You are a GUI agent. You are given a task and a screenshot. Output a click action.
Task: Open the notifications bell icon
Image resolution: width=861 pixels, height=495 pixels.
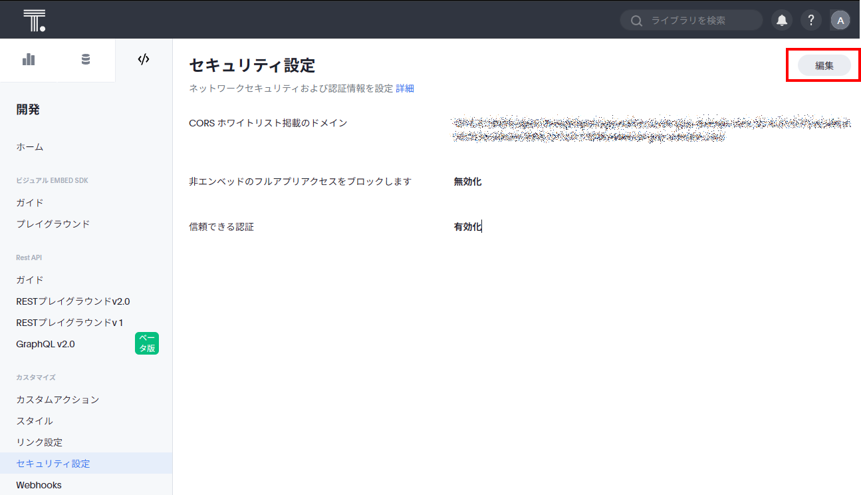point(782,20)
